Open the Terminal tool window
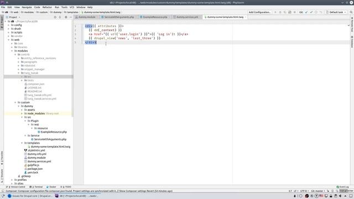Viewport: 354px width, 199px height. point(36,187)
